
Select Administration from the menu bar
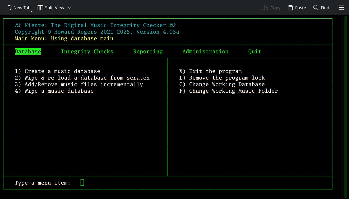click(x=205, y=51)
